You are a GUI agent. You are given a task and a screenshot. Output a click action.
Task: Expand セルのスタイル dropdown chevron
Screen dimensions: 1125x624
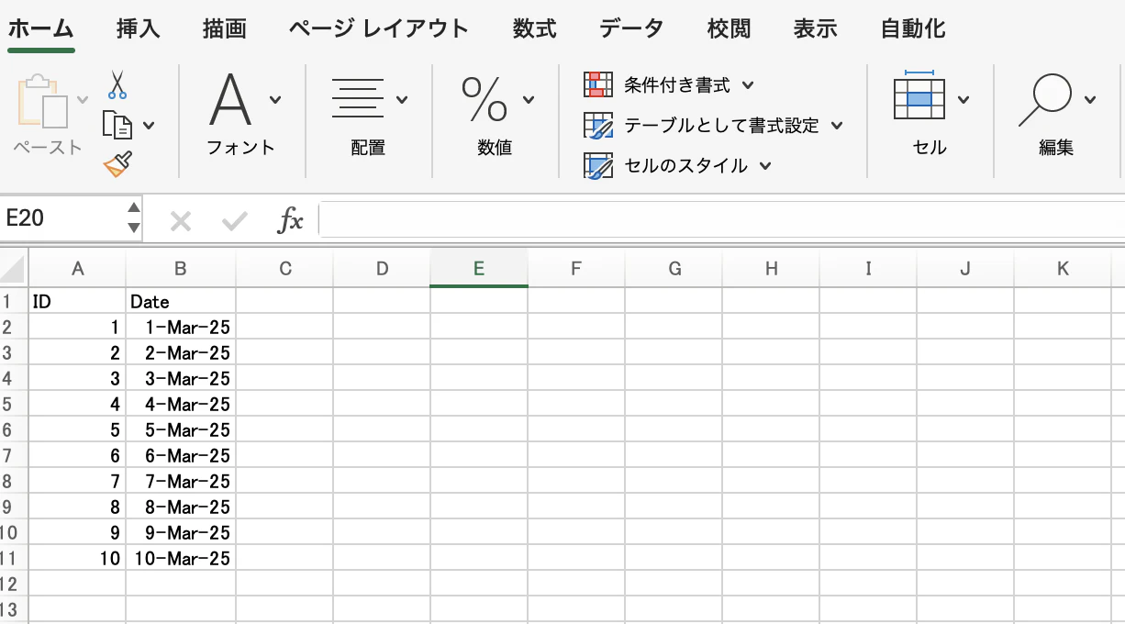coord(765,166)
